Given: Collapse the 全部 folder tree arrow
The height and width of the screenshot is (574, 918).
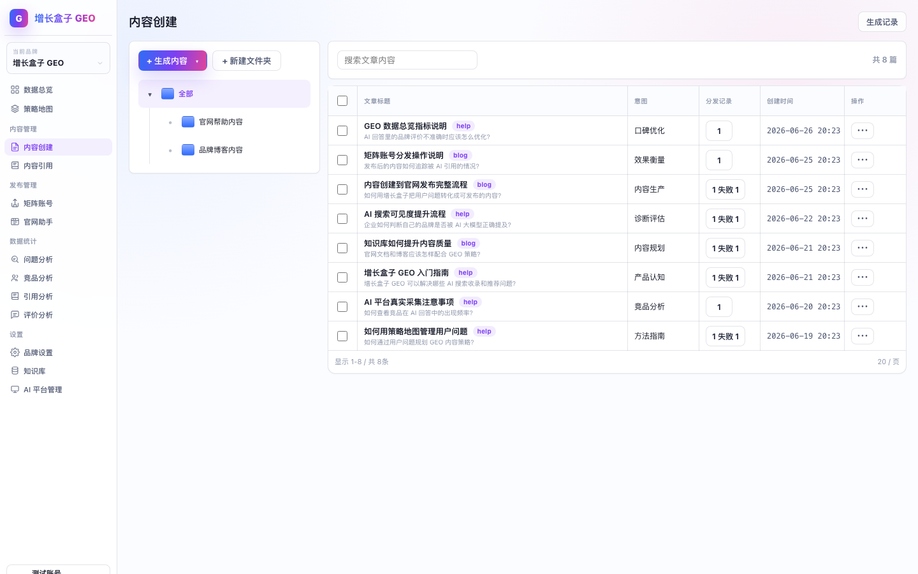Looking at the screenshot, I should click(150, 94).
